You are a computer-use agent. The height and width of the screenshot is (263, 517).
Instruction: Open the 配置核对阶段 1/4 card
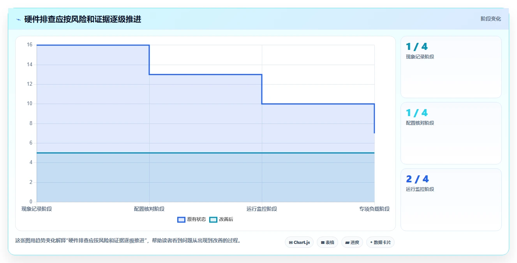pyautogui.click(x=451, y=133)
